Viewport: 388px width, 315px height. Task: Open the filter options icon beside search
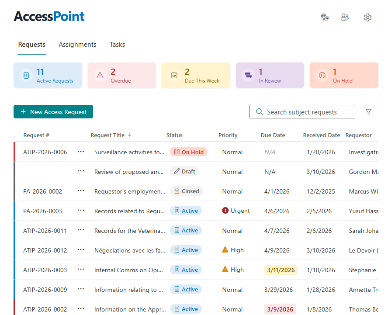point(368,112)
